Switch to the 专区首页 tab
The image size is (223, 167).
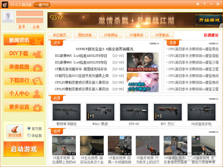tap(59, 35)
